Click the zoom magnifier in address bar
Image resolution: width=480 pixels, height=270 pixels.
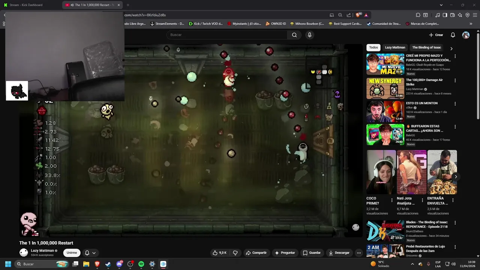[x=340, y=15]
